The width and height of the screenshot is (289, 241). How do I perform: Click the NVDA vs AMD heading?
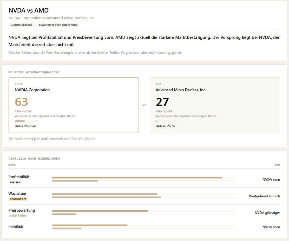click(29, 10)
